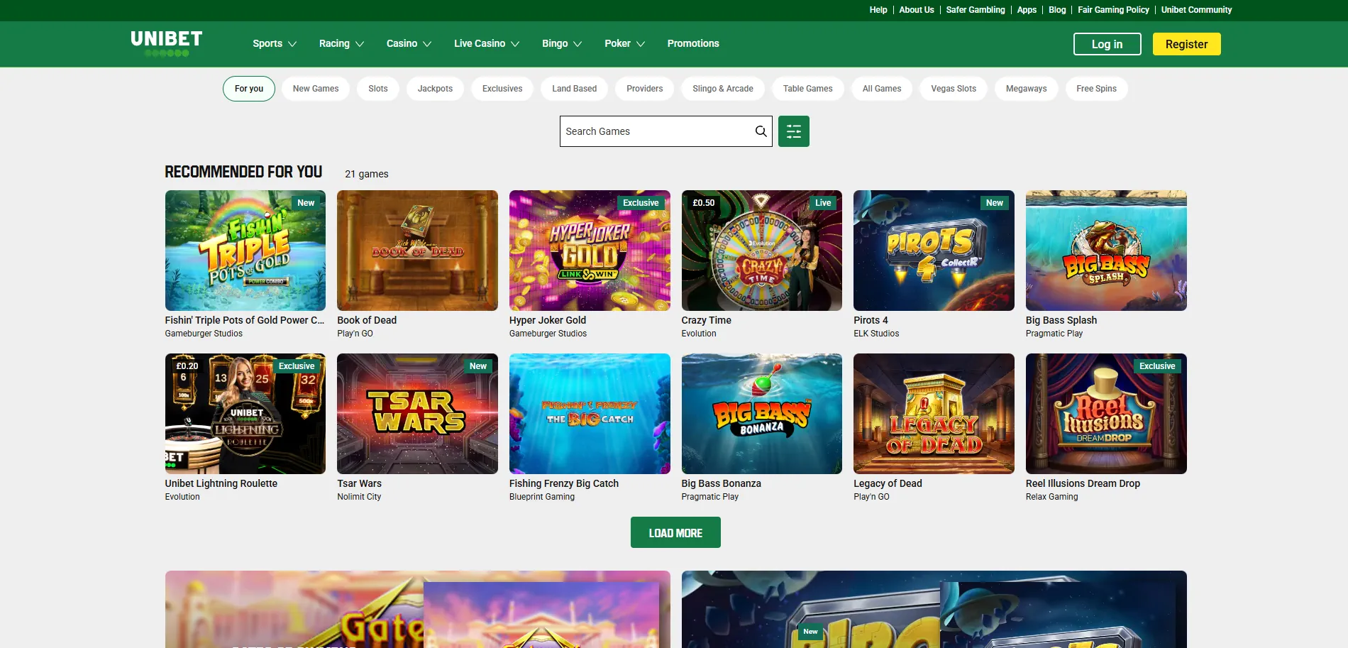Select the Vegas Slots tab
Viewport: 1348px width, 648px height.
click(954, 89)
